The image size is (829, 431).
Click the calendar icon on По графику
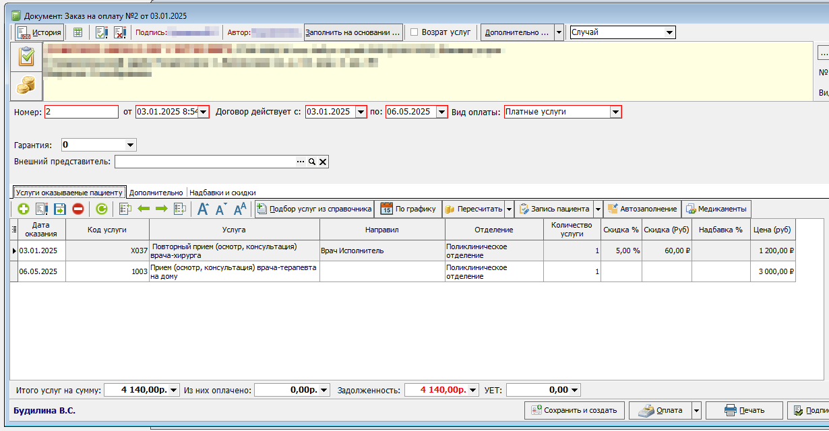click(x=387, y=209)
